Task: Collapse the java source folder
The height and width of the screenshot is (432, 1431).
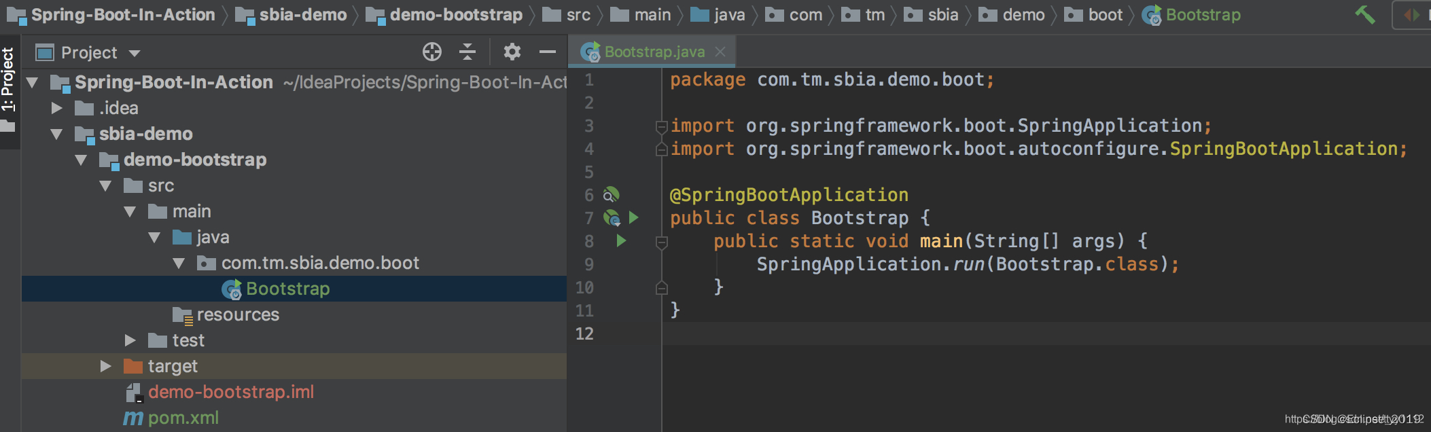Action: tap(155, 238)
